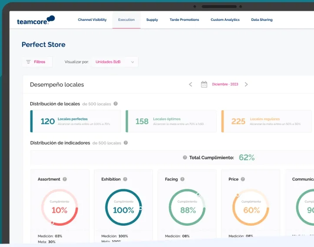This screenshot has width=314, height=247.
Task: Click the Assortment info icon
Action: pos(65,179)
